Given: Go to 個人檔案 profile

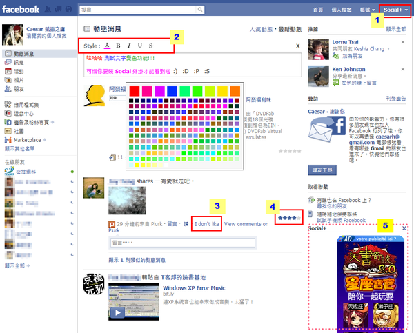Looking at the screenshot, I should 342,10.
